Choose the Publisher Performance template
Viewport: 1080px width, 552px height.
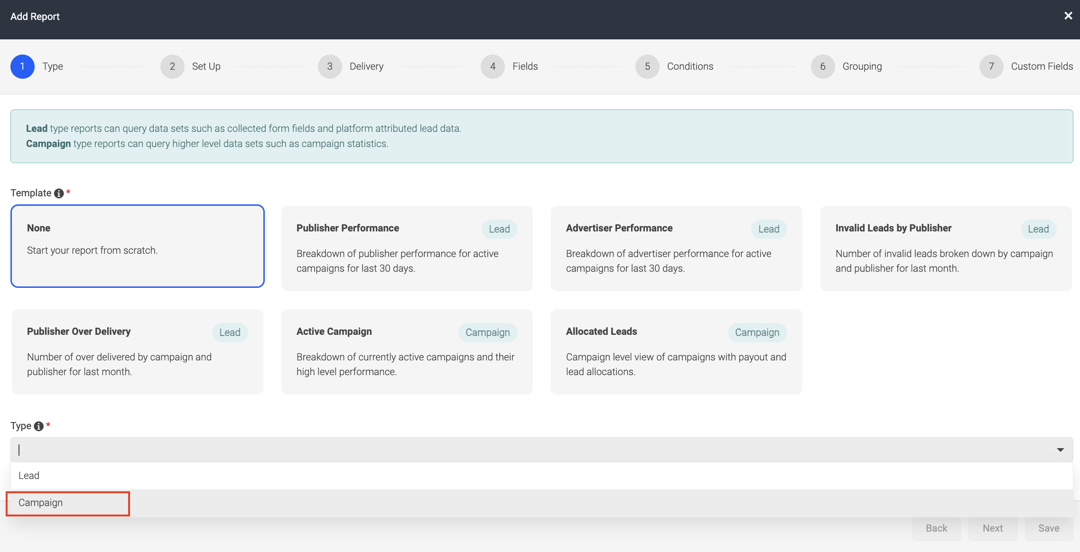(407, 248)
